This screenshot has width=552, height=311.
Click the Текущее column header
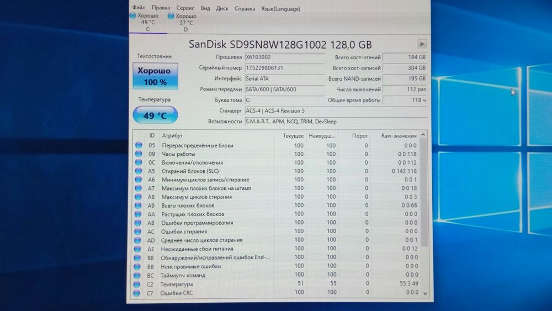(x=293, y=135)
